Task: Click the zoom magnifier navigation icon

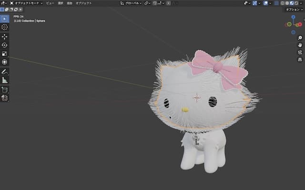Action: (300, 38)
